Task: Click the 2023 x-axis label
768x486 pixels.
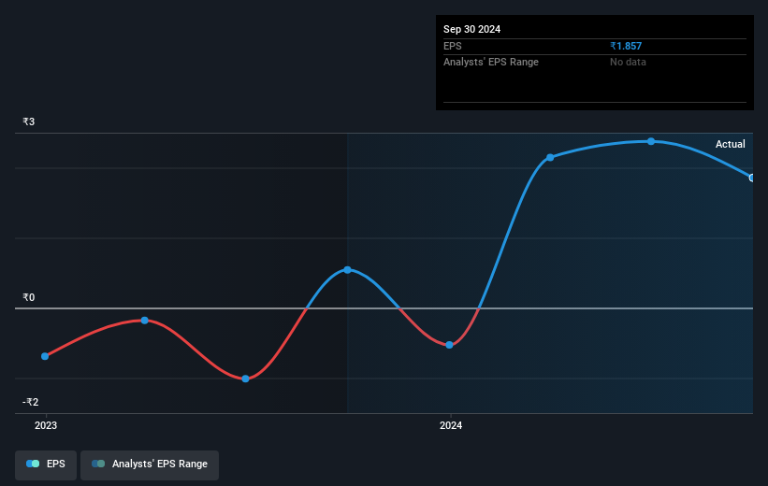Action: click(46, 425)
